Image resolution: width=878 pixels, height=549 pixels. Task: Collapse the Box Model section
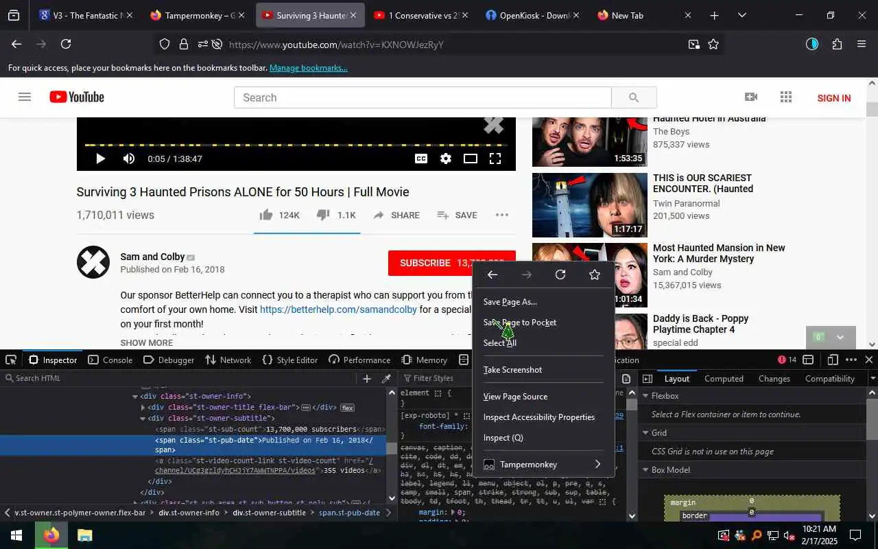pyautogui.click(x=645, y=470)
